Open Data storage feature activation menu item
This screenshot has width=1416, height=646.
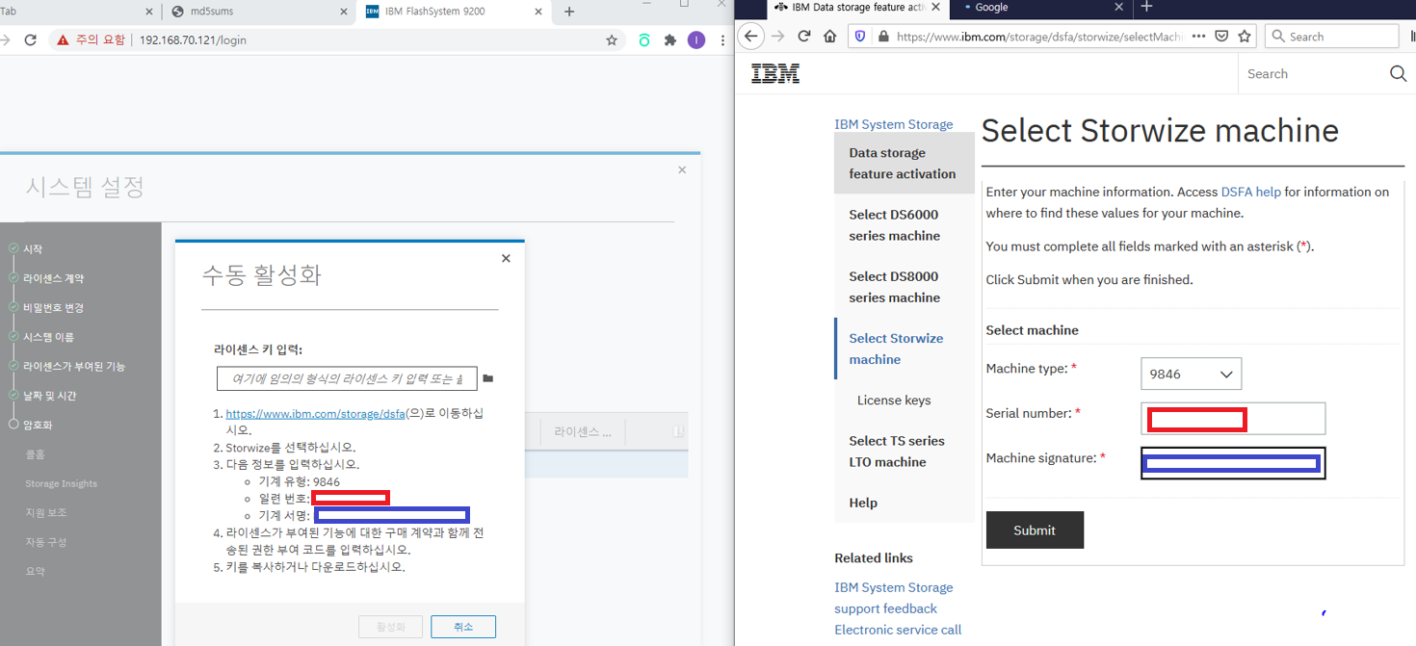coord(905,164)
